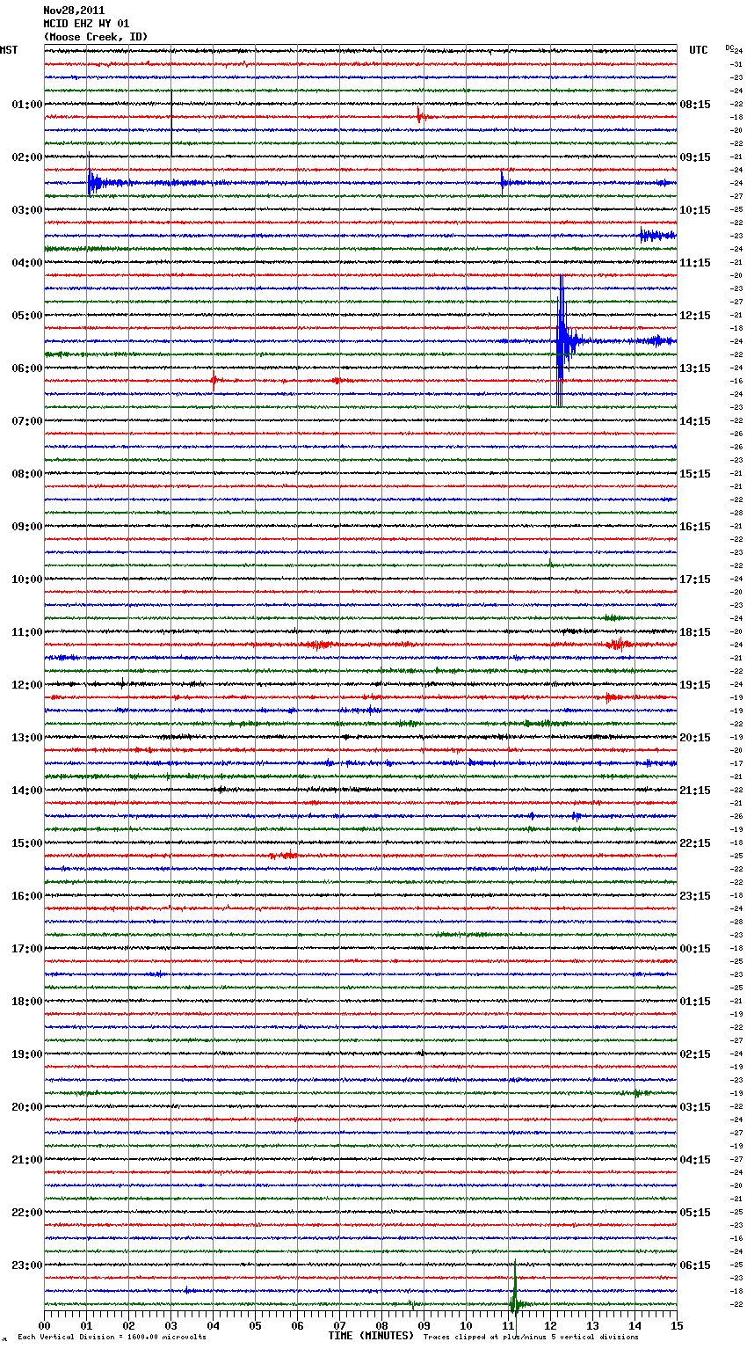Click bottom axis minute label 08
The height and width of the screenshot is (1349, 747).
(x=381, y=1325)
